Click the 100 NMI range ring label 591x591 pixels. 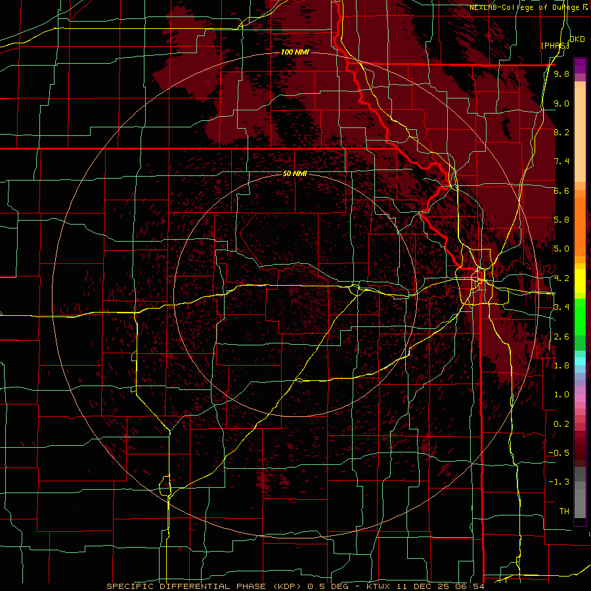[x=295, y=52]
